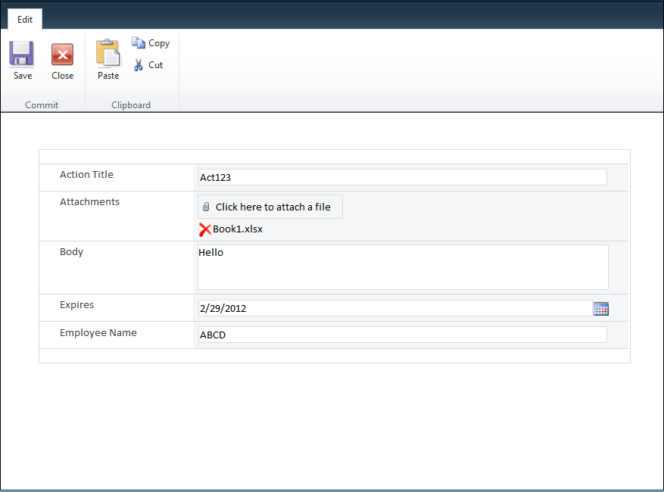The height and width of the screenshot is (492, 664).
Task: Click here to attach a file
Action: click(270, 206)
